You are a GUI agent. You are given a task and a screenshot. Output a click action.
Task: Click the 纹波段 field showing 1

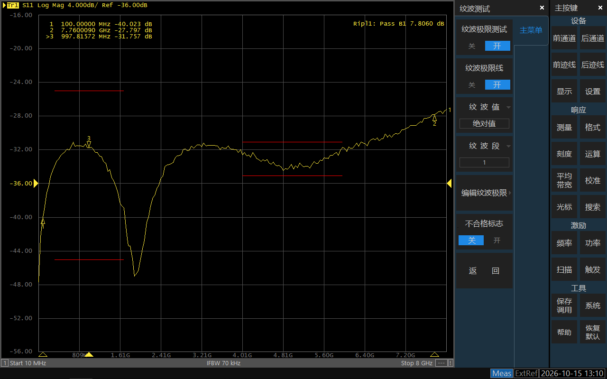[x=484, y=163]
